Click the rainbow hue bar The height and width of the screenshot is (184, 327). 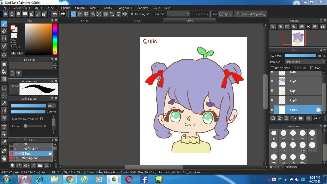point(55,39)
